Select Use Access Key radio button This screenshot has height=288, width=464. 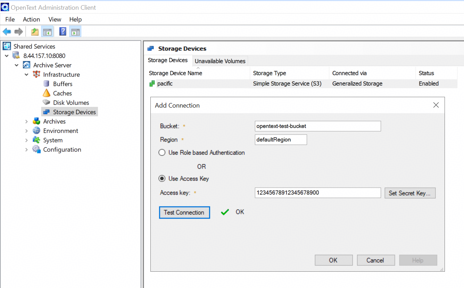162,179
